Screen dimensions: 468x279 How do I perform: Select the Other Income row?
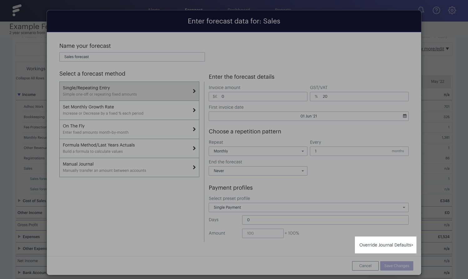(x=30, y=213)
